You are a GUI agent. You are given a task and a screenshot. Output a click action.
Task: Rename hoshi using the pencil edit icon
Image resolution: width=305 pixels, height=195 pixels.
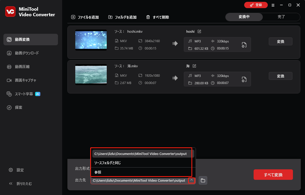(199, 31)
